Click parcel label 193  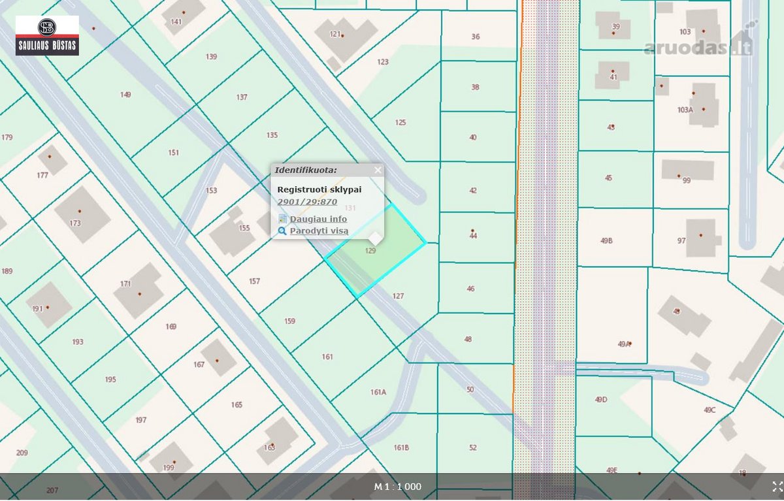click(x=78, y=342)
